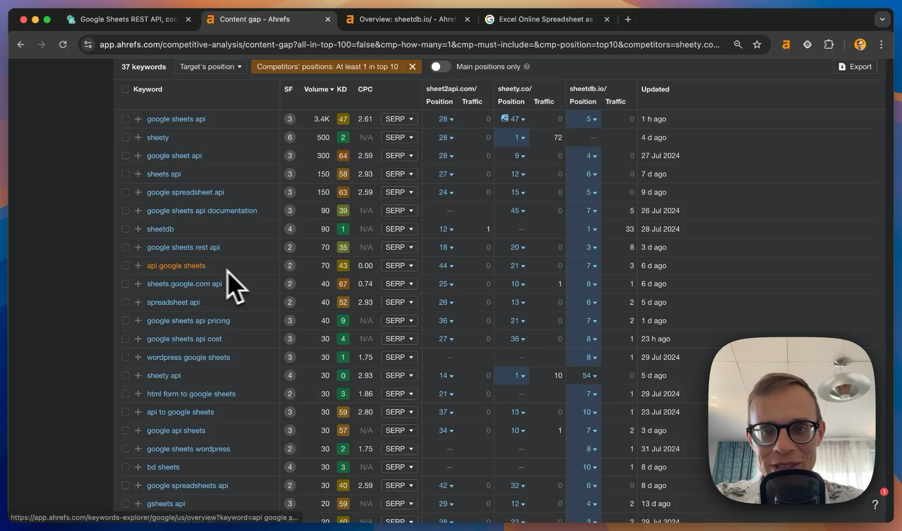Export the keywords list
Viewport: 902px width, 531px height.
point(855,67)
